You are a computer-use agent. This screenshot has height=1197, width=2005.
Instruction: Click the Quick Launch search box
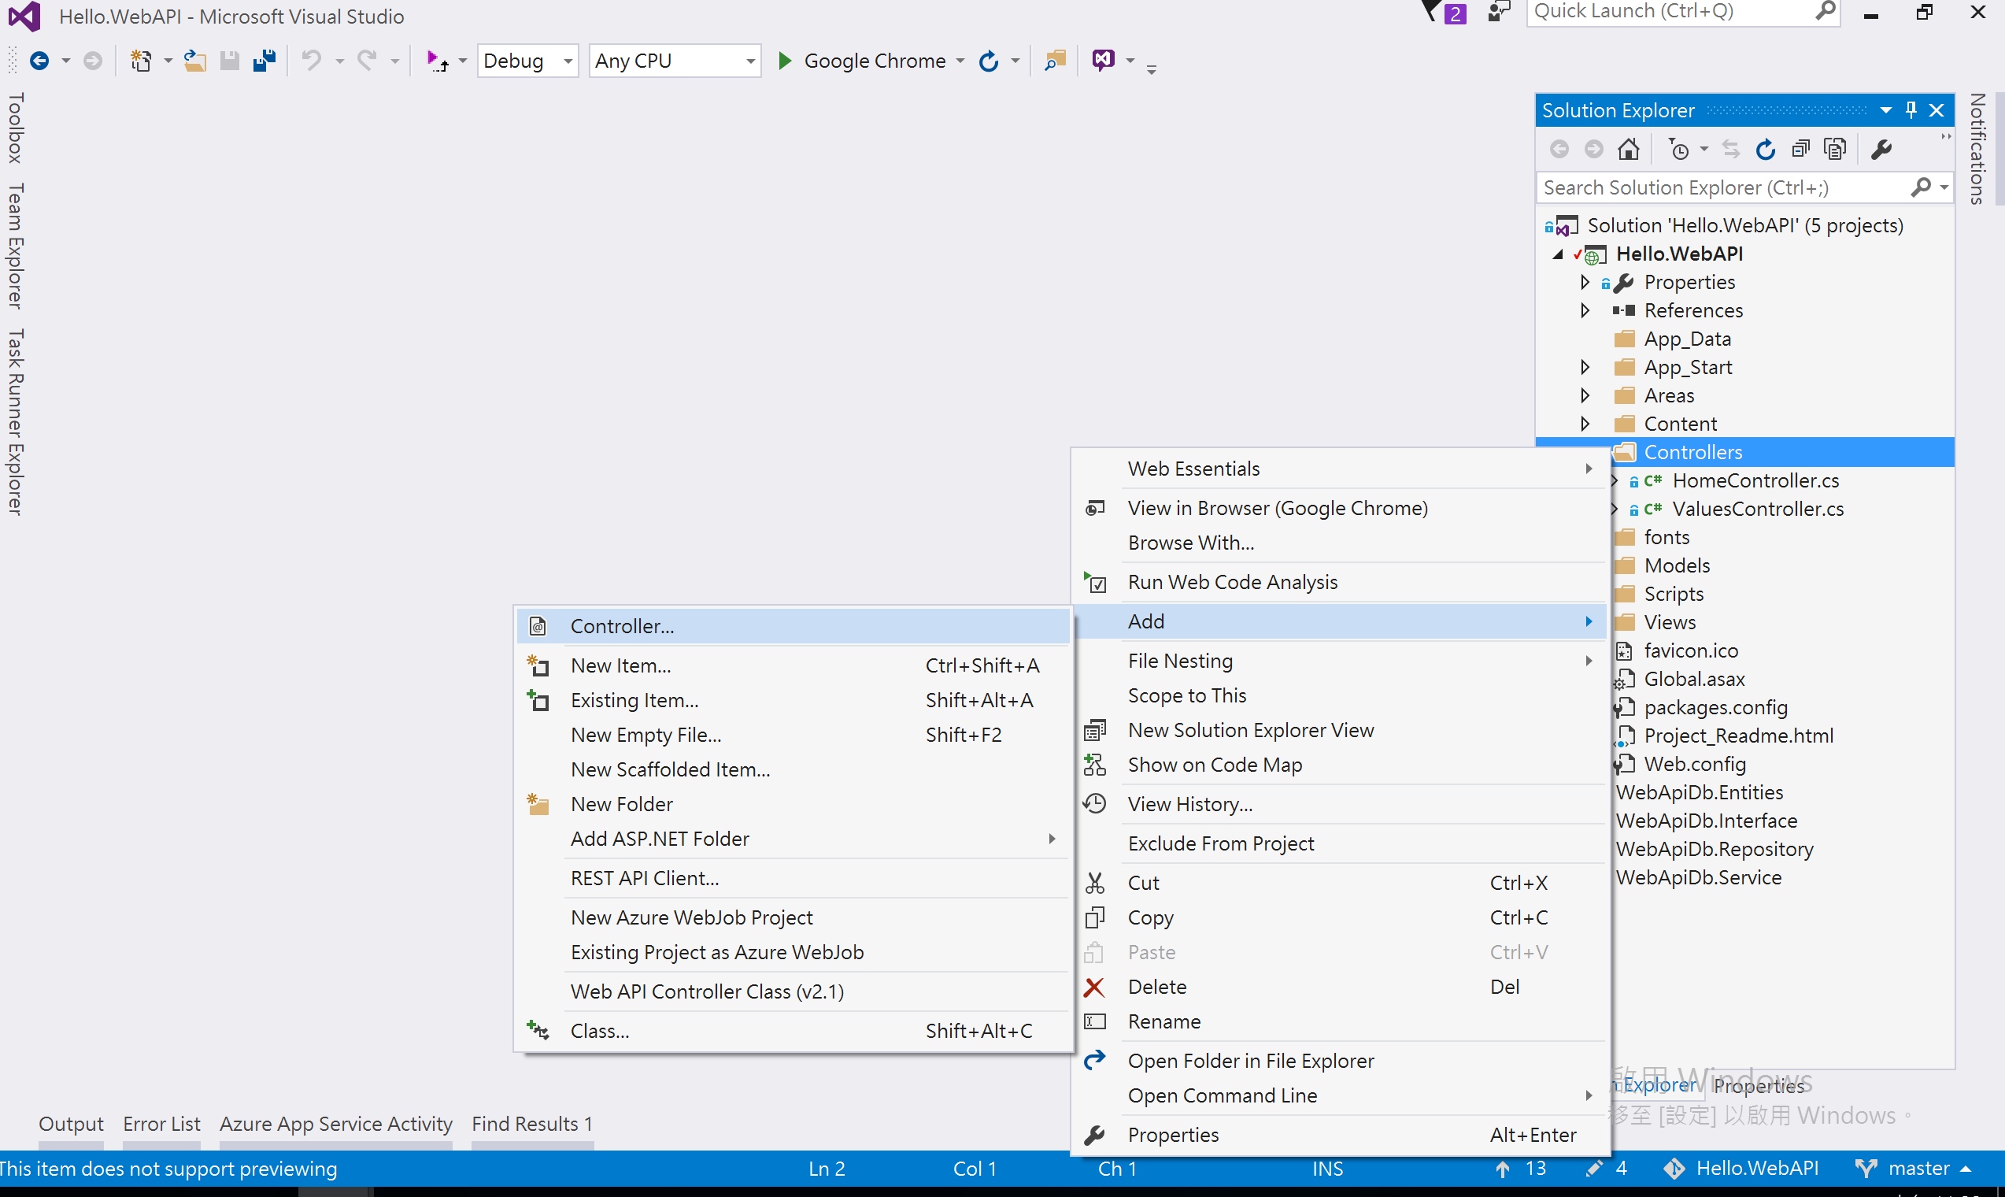tap(1682, 12)
